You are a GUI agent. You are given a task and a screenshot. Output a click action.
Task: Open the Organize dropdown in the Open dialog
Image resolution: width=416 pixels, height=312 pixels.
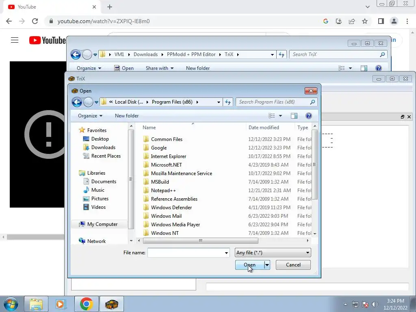(x=90, y=116)
